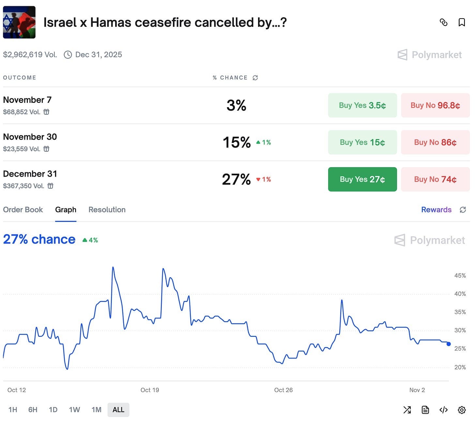Image resolution: width=475 pixels, height=424 pixels.
Task: Open the document icon below graph
Action: tap(425, 410)
